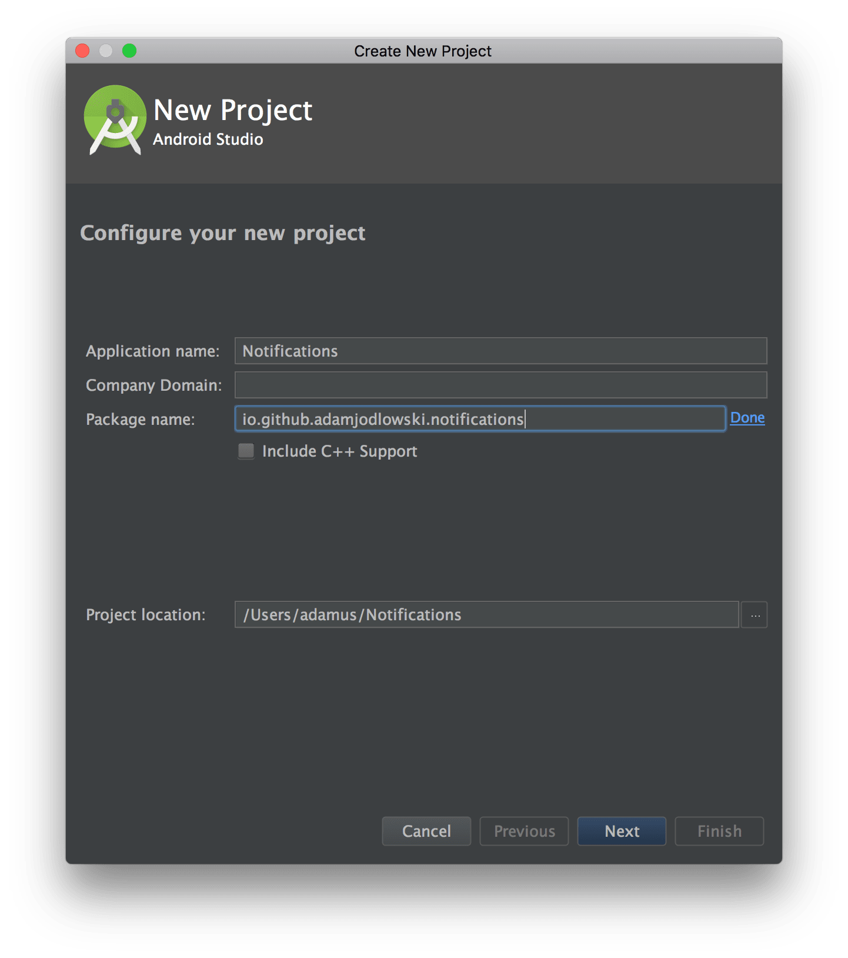Enable the Include C++ Support checkbox

(246, 451)
